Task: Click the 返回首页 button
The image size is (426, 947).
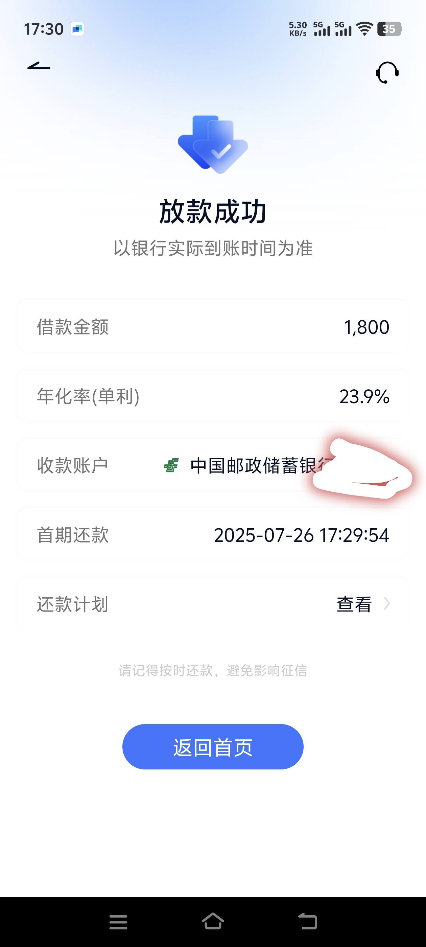Action: tap(213, 747)
